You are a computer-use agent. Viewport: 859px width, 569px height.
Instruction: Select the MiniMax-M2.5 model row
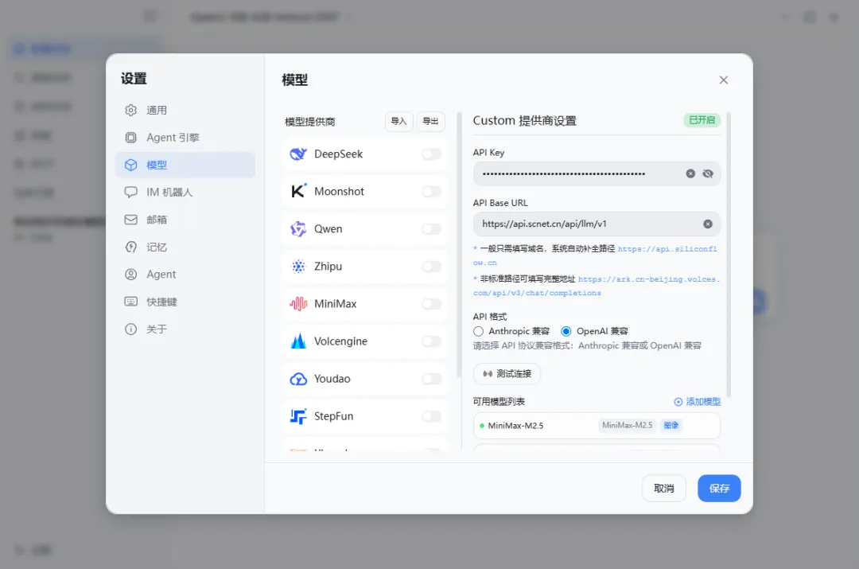597,426
